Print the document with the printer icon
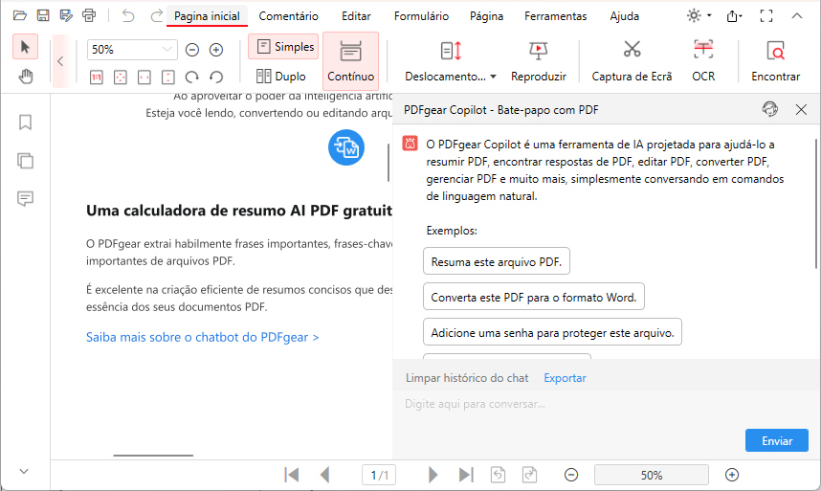This screenshot has width=821, height=491. click(90, 15)
